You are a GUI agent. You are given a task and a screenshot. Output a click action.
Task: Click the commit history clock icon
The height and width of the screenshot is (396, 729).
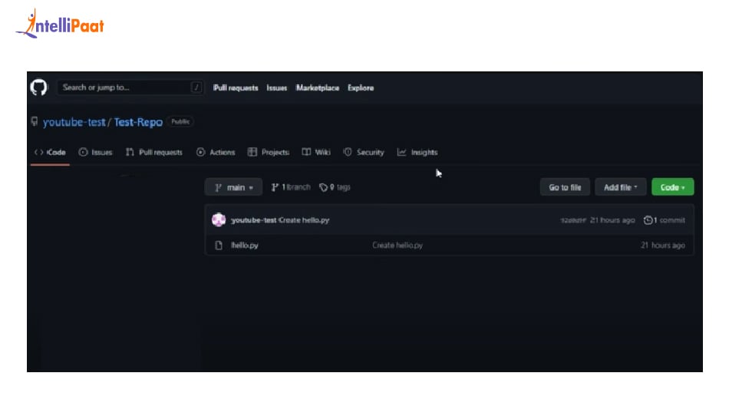tap(648, 220)
